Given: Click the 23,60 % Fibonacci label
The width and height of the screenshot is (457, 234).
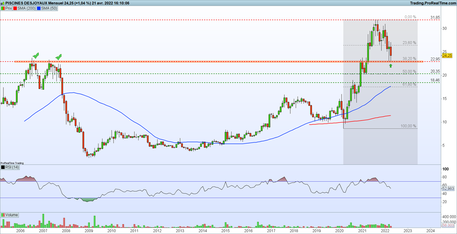Looking at the screenshot, I should [x=410, y=43].
